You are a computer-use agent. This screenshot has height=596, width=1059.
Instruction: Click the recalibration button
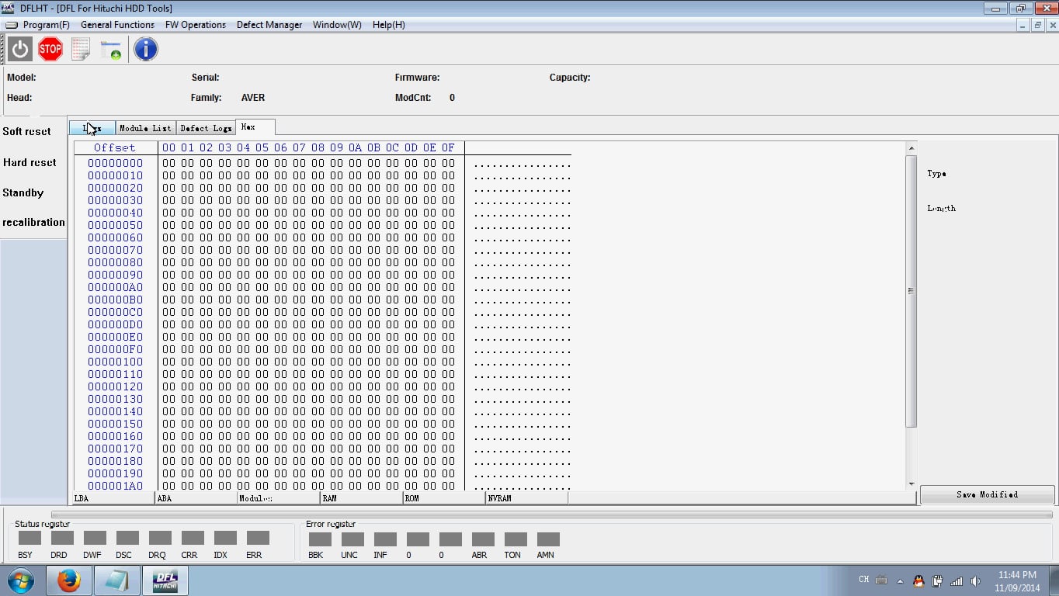click(x=33, y=222)
